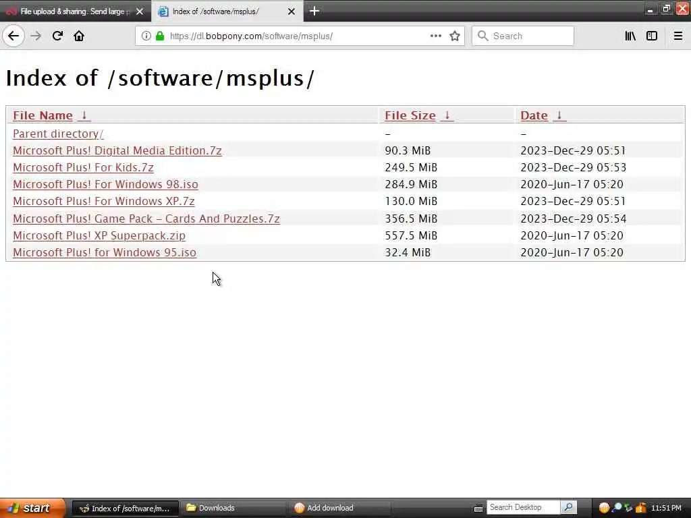Image resolution: width=691 pixels, height=518 pixels.
Task: Click the green secure connection padlock
Action: coord(160,36)
